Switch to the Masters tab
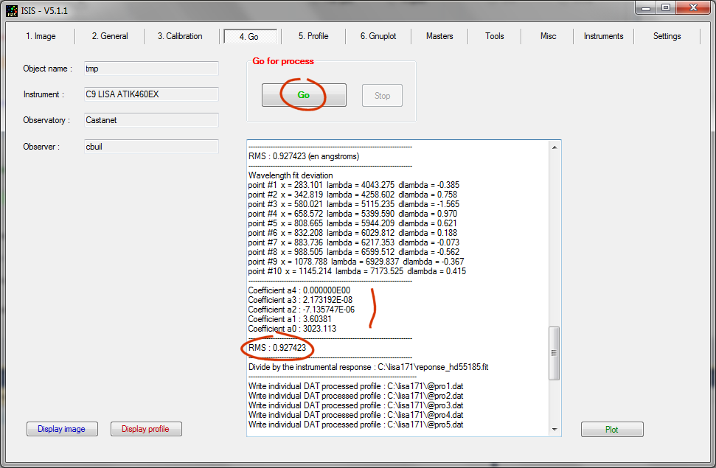Screen dimensions: 716x468 click(x=439, y=36)
